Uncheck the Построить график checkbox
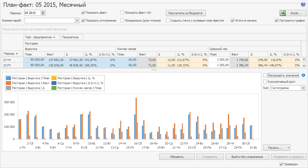 (276, 20)
